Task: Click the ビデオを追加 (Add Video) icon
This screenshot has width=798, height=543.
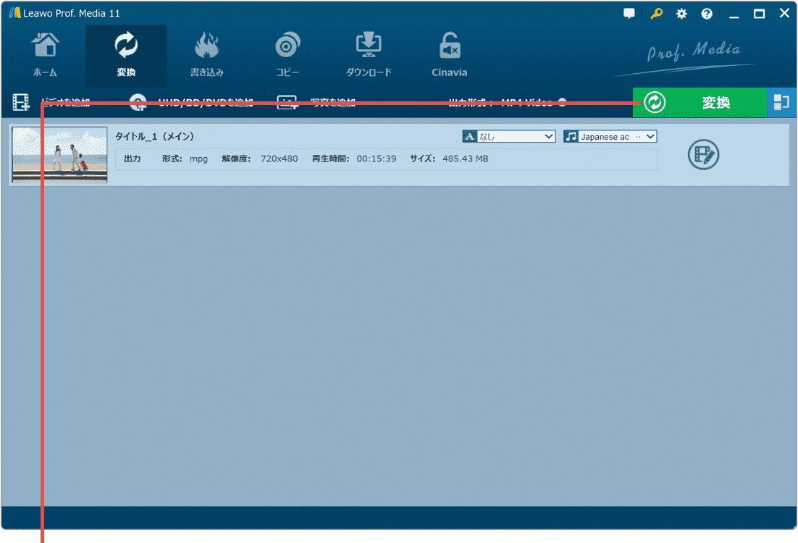Action: (x=21, y=102)
